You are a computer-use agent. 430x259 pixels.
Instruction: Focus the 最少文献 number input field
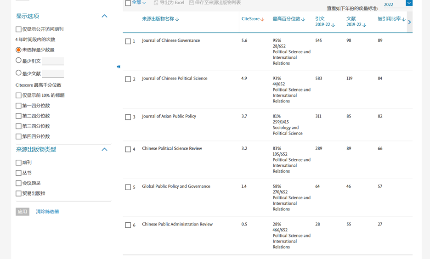(x=53, y=74)
